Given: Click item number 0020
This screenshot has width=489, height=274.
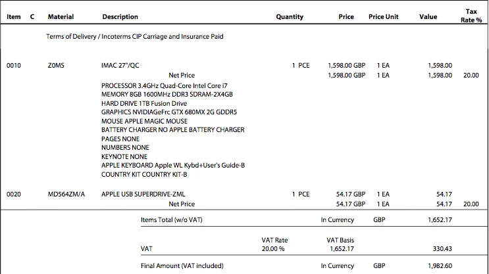Looking at the screenshot, I should [14, 194].
